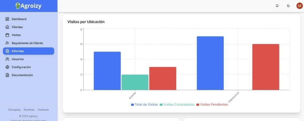Click the Agroizy logo
Screen dimensions: 304x121
(x=28, y=6)
